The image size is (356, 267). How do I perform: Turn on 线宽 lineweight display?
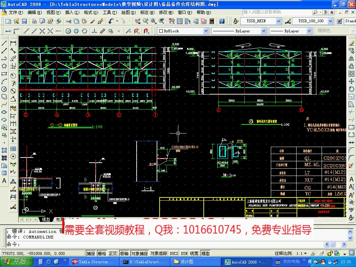(194, 253)
